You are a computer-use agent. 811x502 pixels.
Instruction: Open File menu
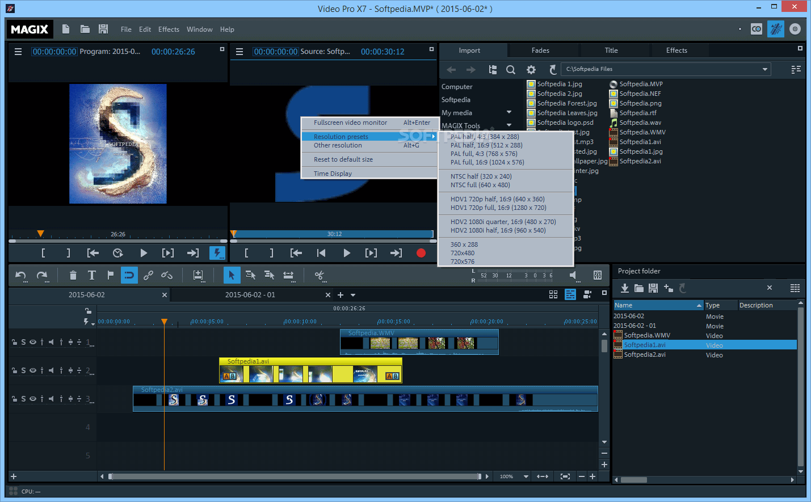pos(126,29)
